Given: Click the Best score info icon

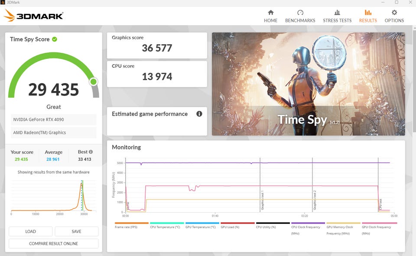Looking at the screenshot, I should coord(91,152).
